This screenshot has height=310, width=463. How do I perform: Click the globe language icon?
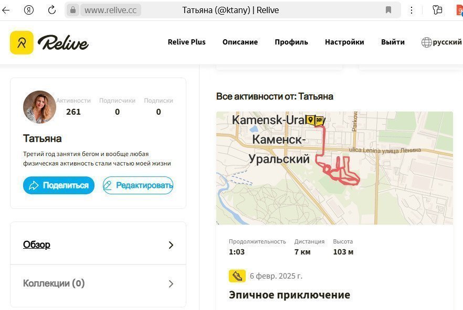pyautogui.click(x=426, y=42)
